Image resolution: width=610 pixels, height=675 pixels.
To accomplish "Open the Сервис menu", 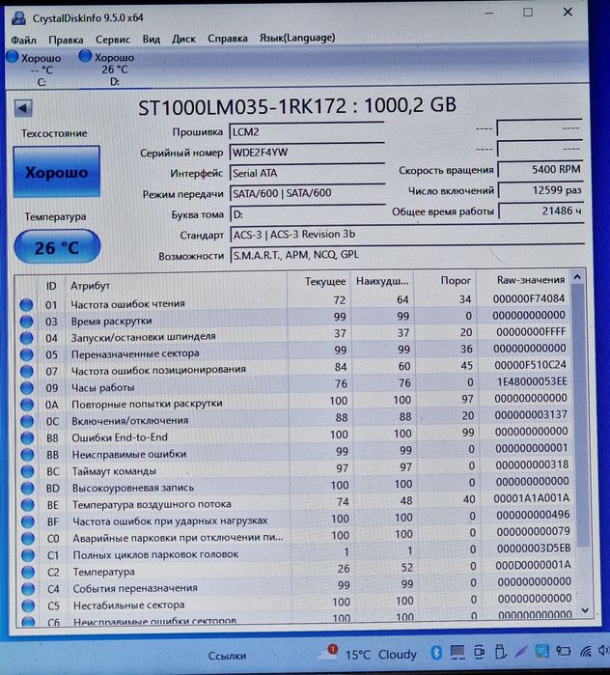I will click(x=113, y=40).
